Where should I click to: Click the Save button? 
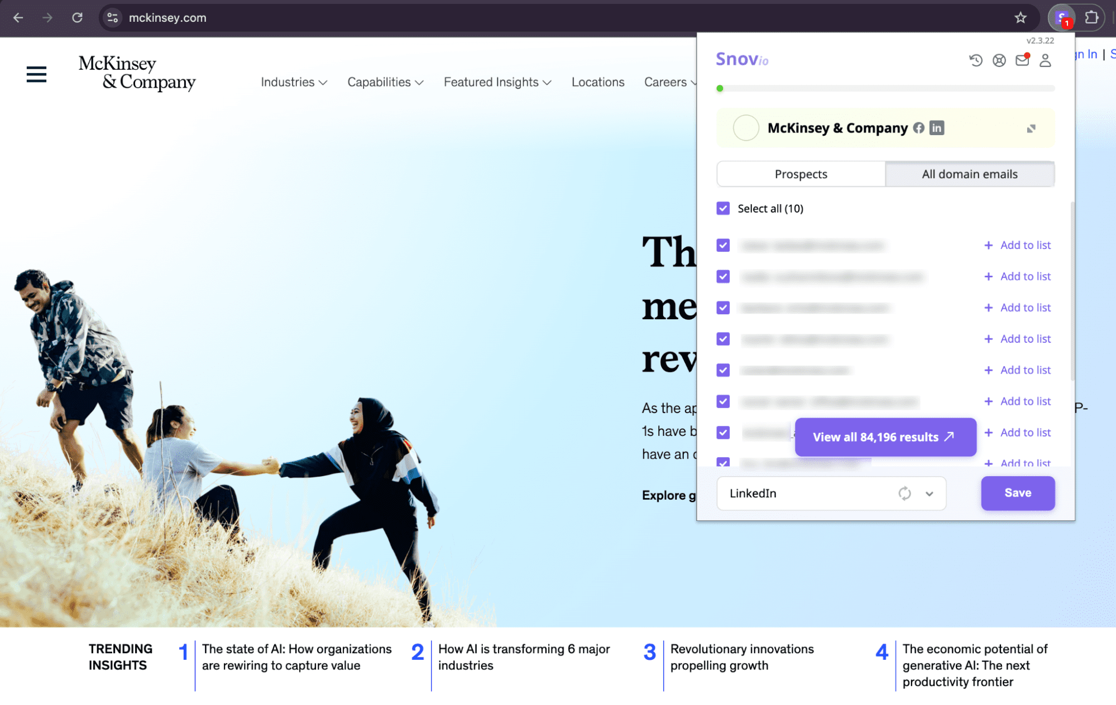1017,493
